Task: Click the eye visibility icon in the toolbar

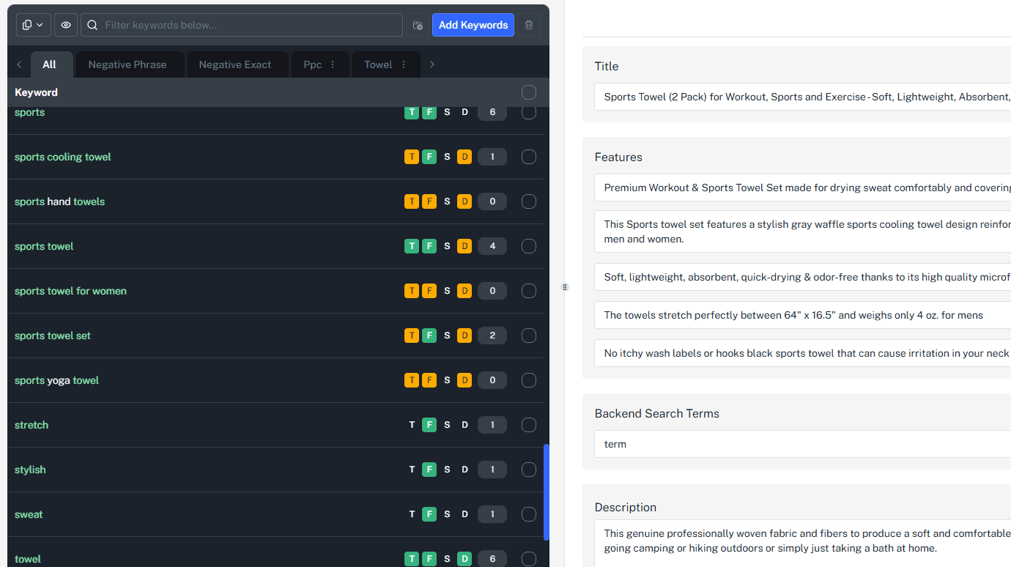Action: point(65,24)
